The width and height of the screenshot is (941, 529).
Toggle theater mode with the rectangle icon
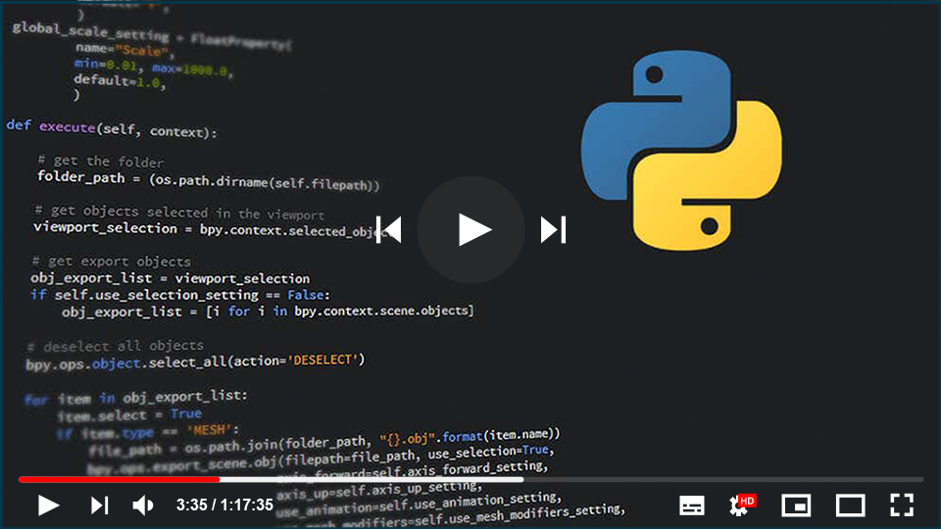(850, 505)
